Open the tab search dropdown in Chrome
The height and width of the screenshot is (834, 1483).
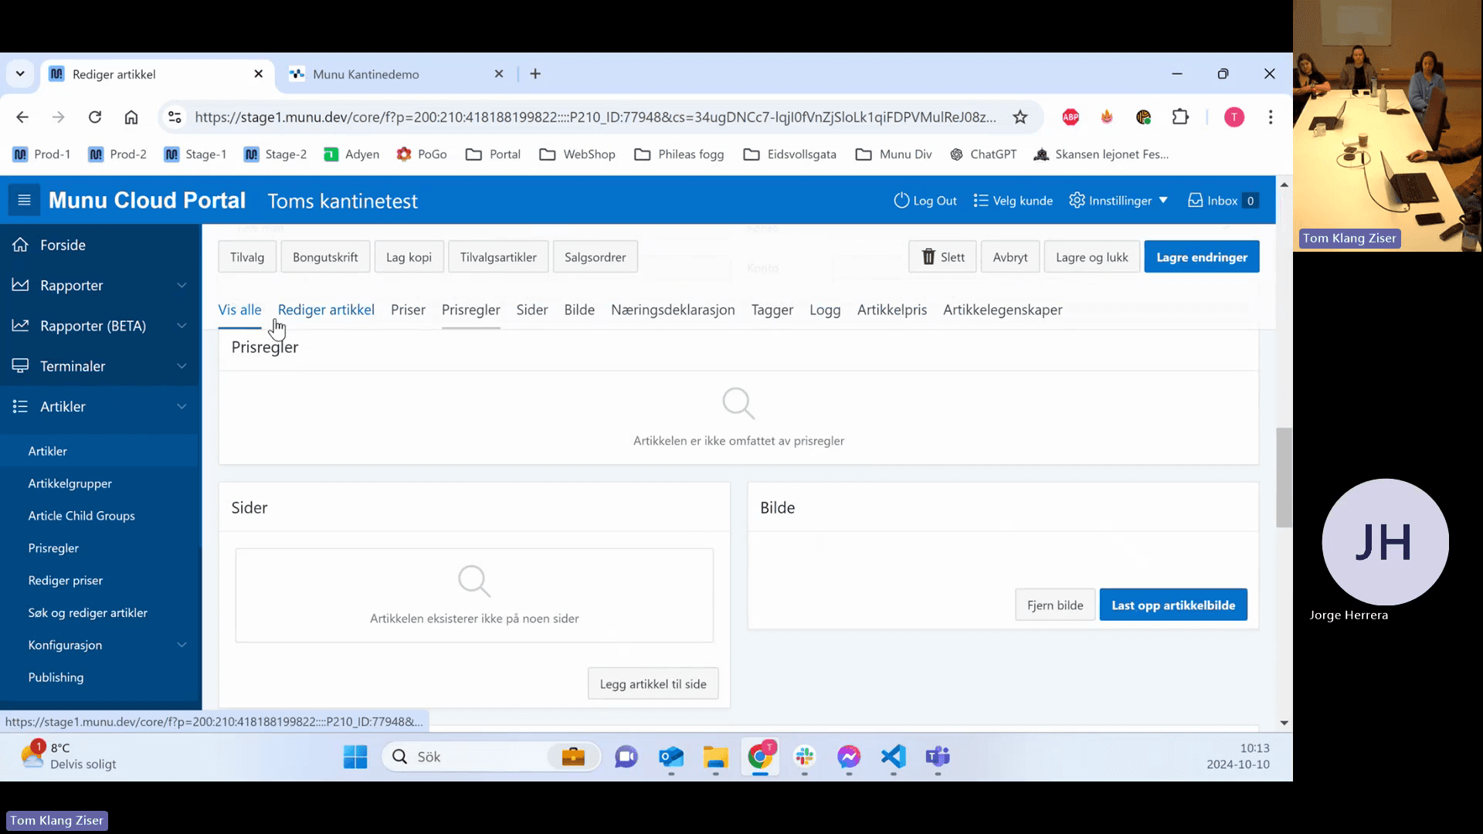coord(20,74)
